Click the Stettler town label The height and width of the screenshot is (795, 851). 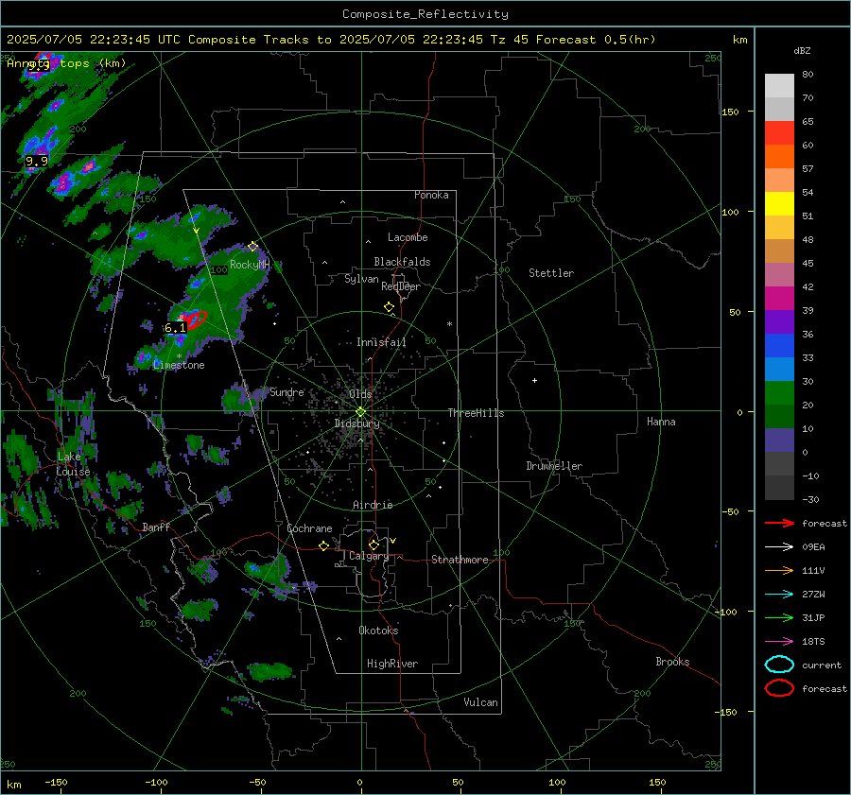tap(551, 273)
